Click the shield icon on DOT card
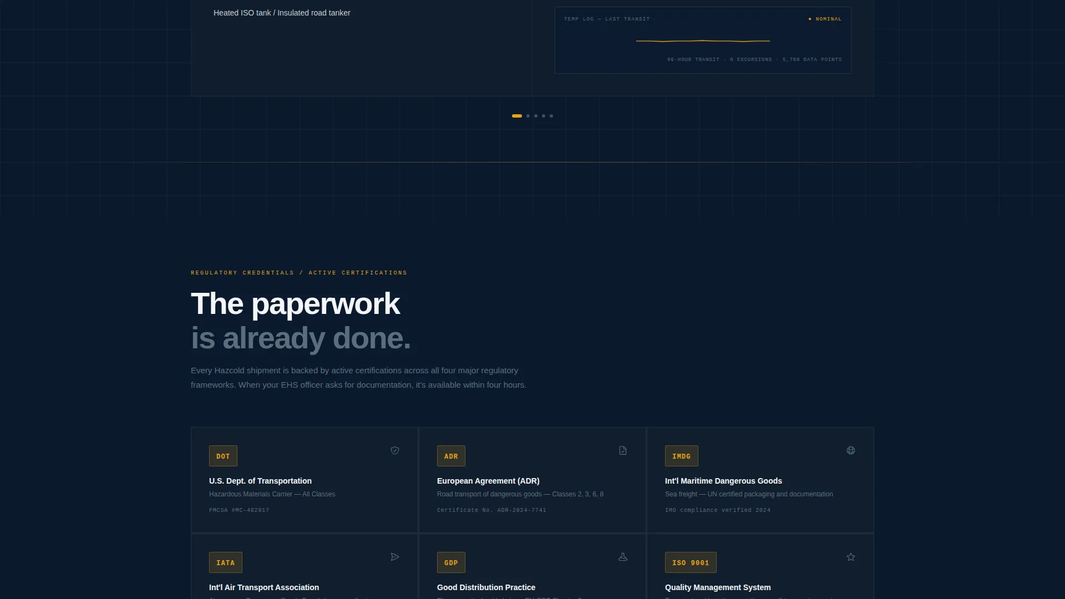This screenshot has width=1065, height=599. [395, 450]
